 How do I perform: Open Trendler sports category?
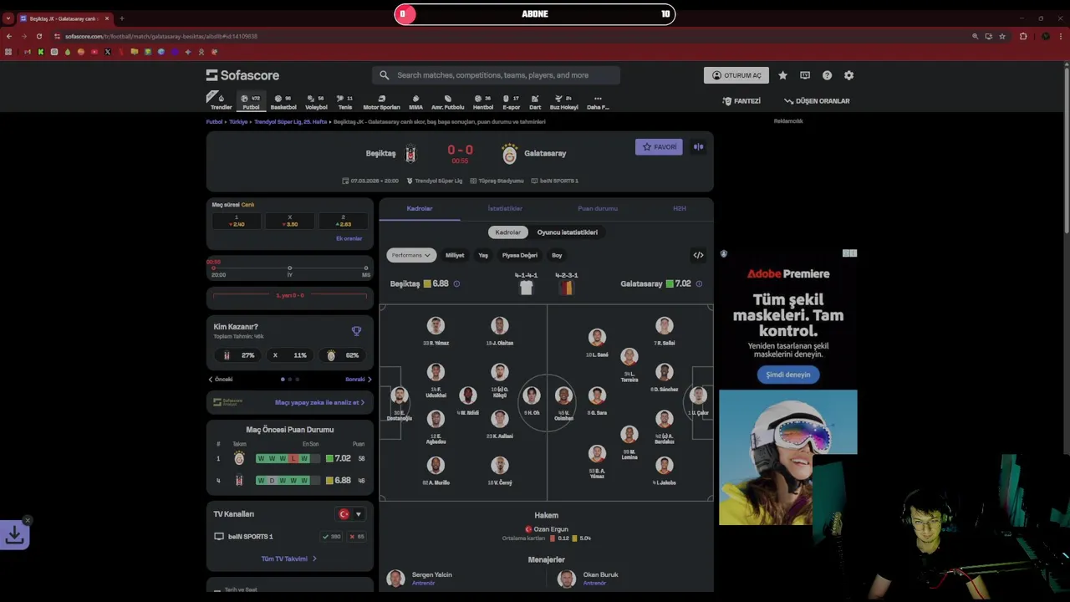point(221,101)
